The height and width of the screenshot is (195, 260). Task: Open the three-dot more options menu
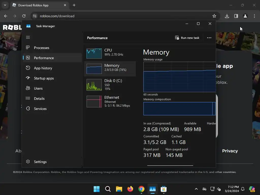tap(209, 38)
